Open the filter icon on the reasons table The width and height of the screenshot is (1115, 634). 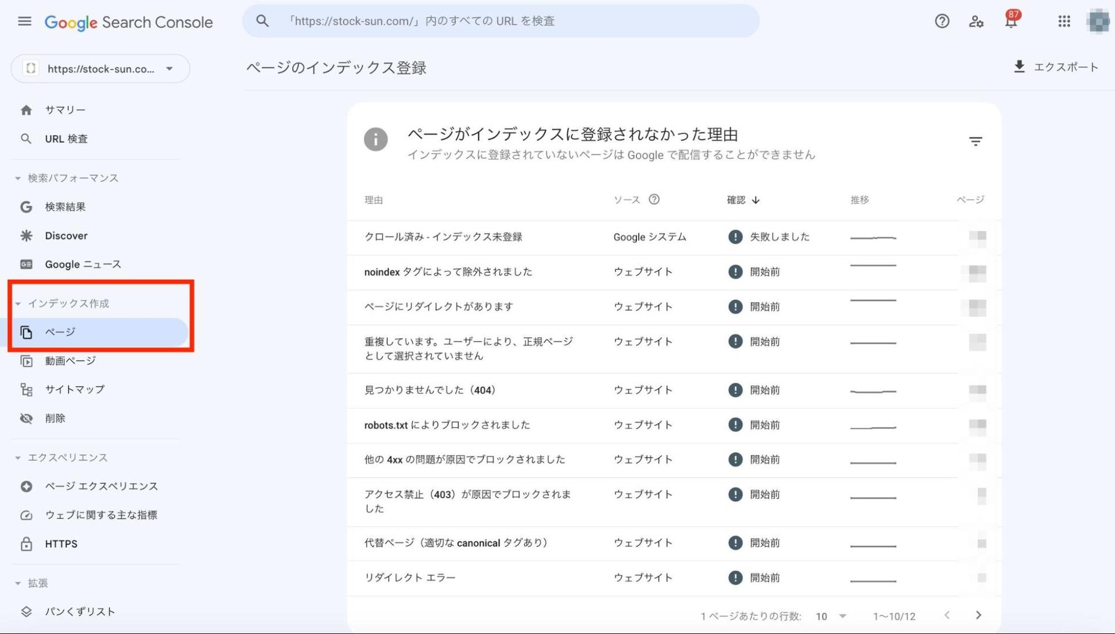(976, 140)
